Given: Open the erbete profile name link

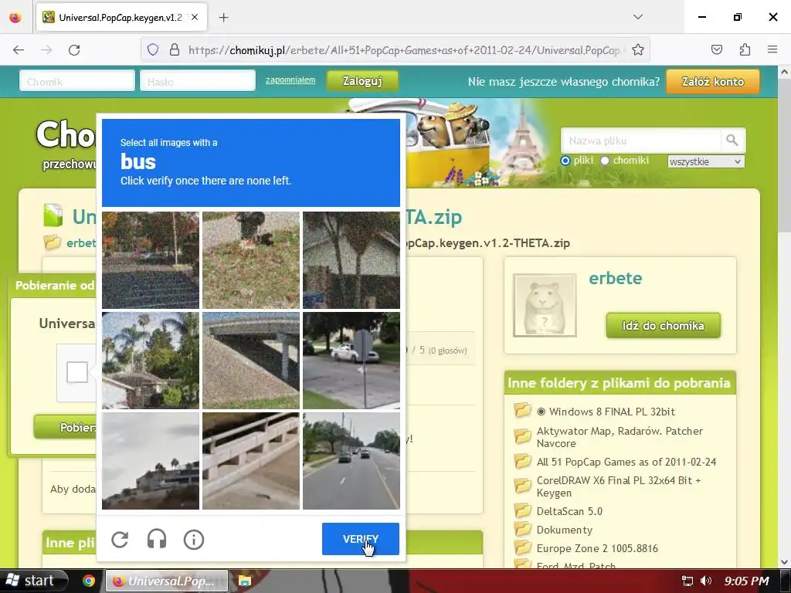Looking at the screenshot, I should [x=616, y=278].
